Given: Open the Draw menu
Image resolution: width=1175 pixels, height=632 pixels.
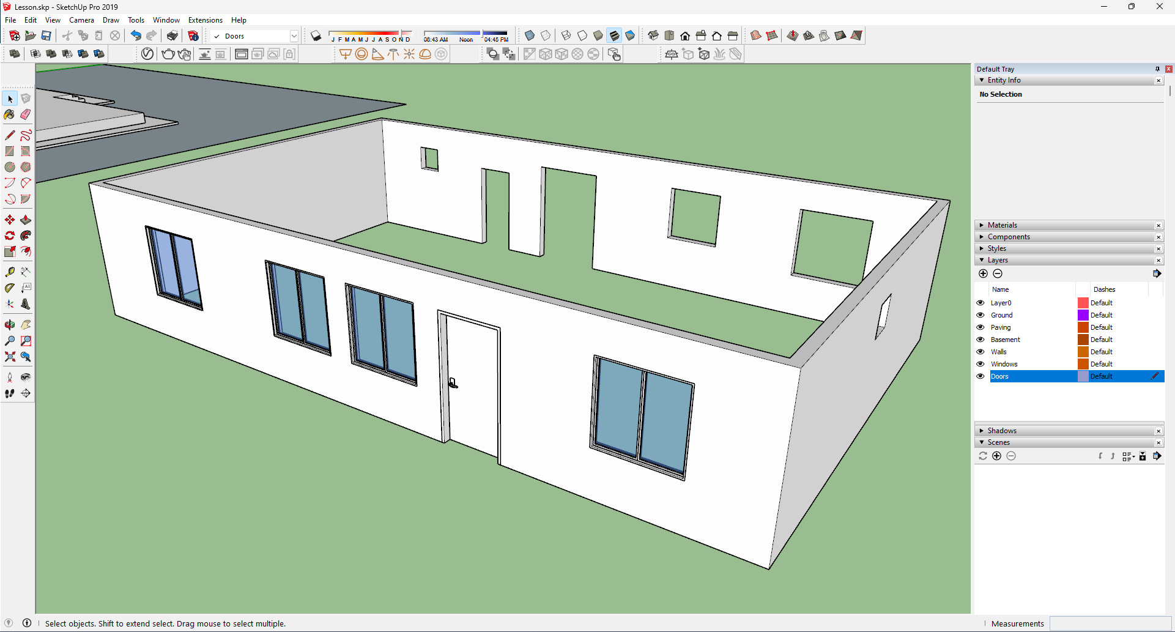Looking at the screenshot, I should (111, 20).
